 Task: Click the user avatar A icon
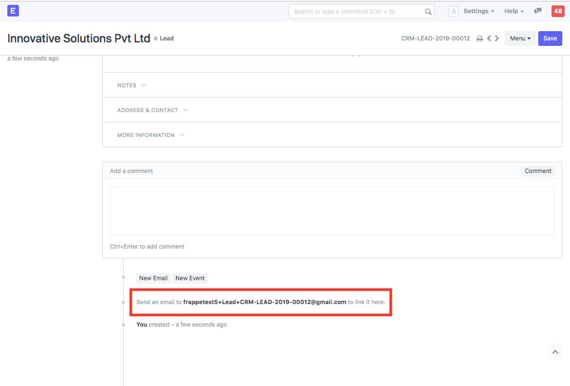[453, 11]
